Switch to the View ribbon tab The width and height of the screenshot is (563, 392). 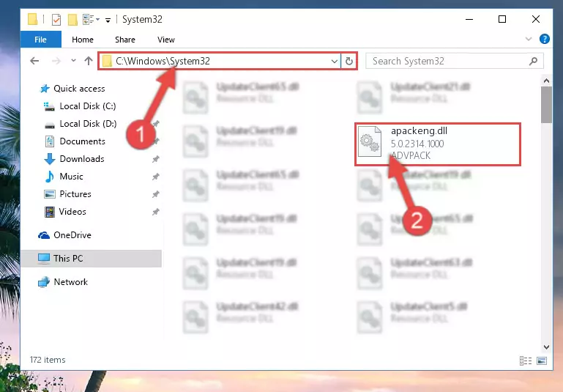(x=166, y=40)
